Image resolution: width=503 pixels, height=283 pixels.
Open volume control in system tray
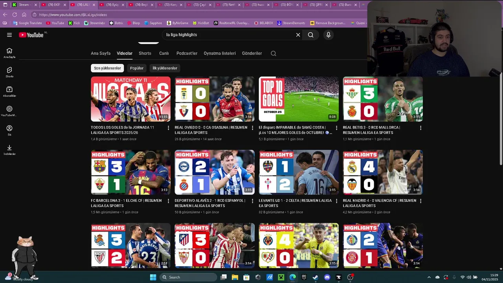point(468,277)
